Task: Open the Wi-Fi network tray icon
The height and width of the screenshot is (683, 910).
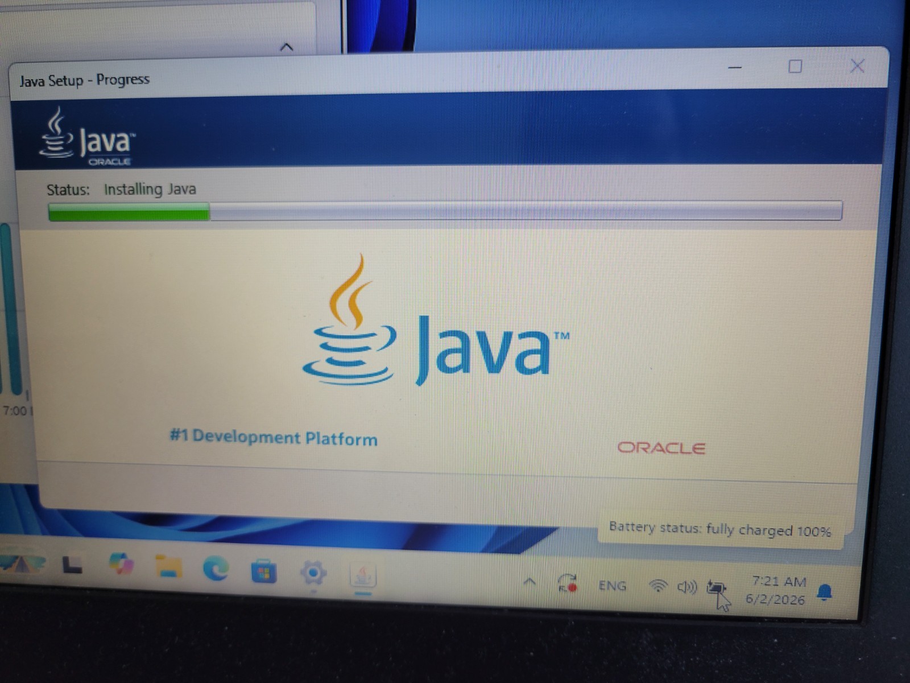Action: [x=658, y=586]
